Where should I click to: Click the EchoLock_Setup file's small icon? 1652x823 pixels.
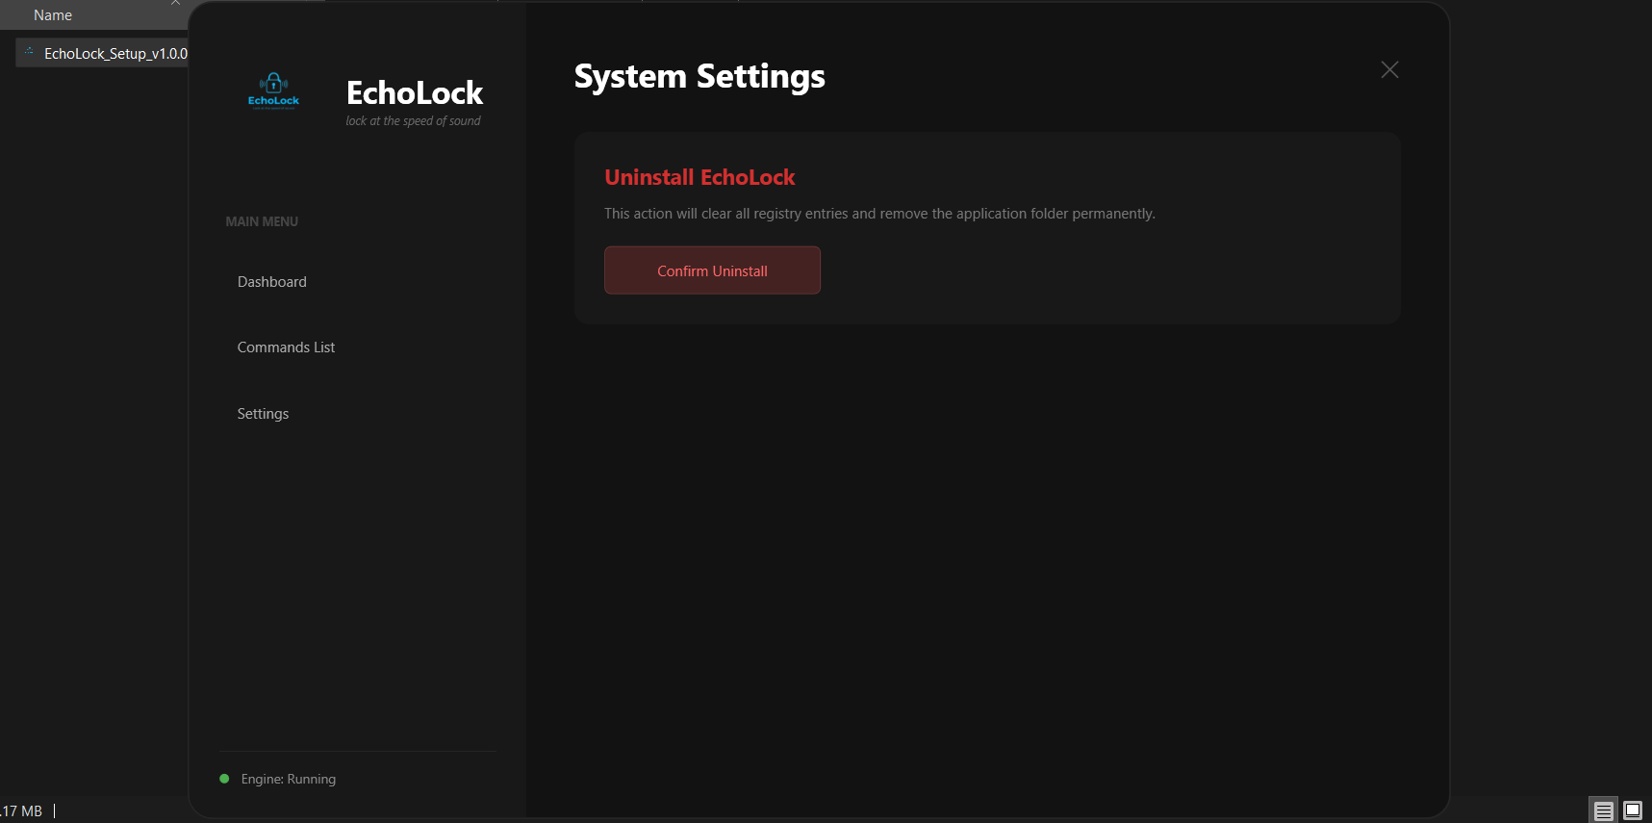tap(29, 53)
